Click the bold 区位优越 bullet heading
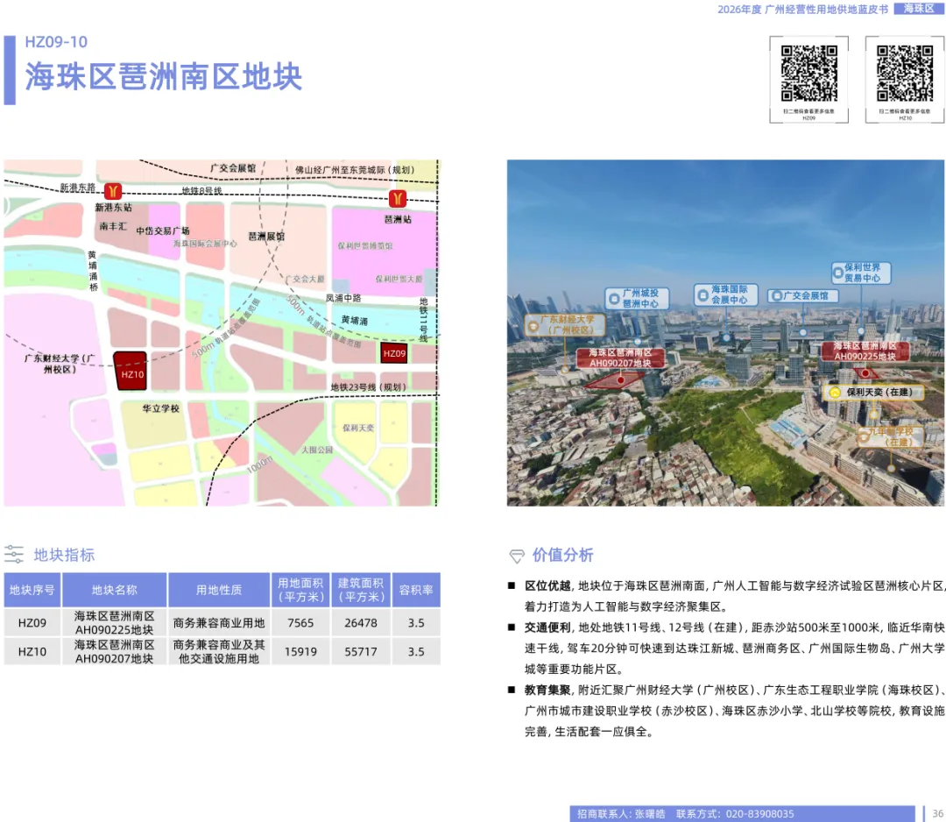The image size is (946, 822). (547, 585)
